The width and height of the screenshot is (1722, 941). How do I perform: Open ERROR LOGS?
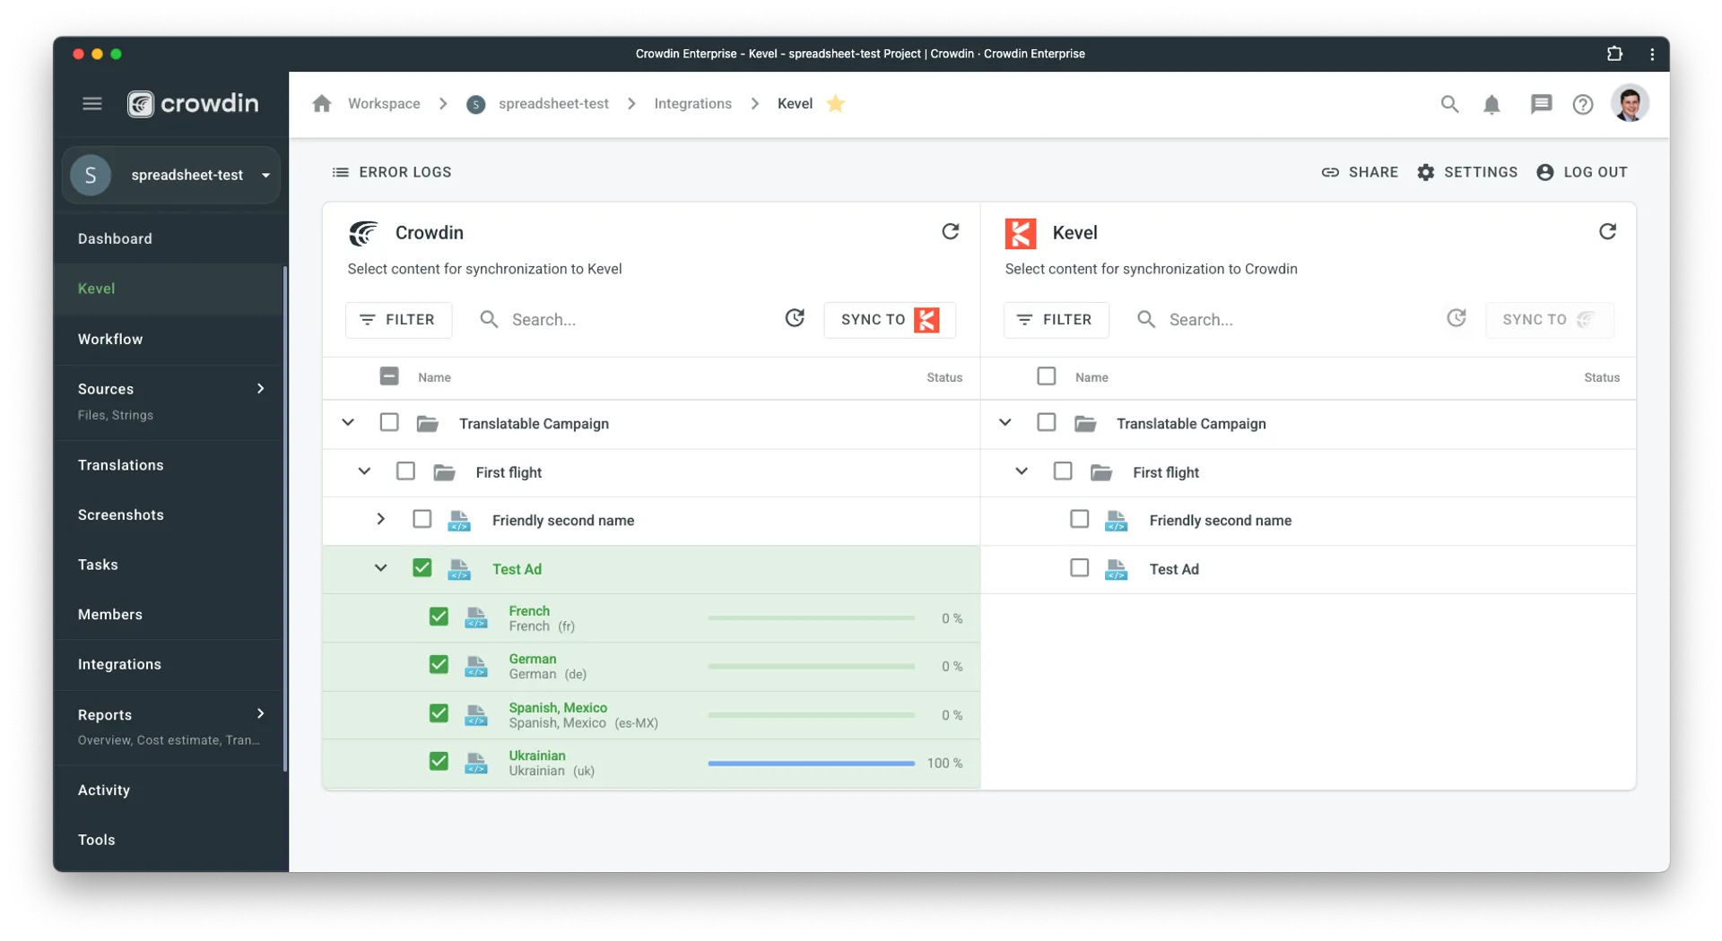point(392,172)
